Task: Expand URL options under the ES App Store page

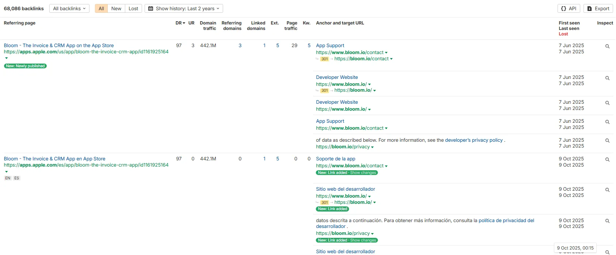Action: click(x=6, y=171)
